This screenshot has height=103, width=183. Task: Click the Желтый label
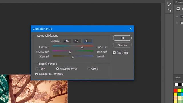point(44,56)
